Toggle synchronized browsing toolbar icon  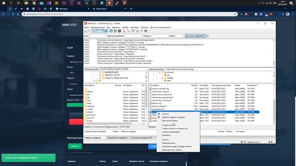tap(142, 31)
